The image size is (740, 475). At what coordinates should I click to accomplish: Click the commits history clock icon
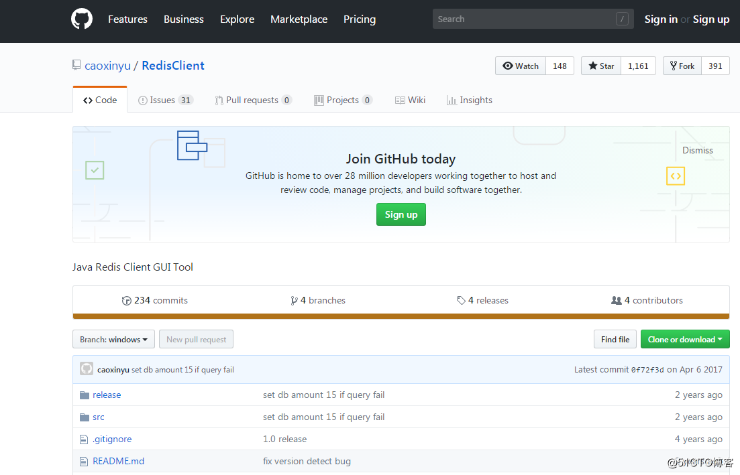tap(127, 301)
